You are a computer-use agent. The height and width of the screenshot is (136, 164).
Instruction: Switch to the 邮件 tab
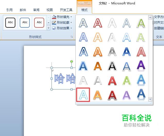point(23,10)
